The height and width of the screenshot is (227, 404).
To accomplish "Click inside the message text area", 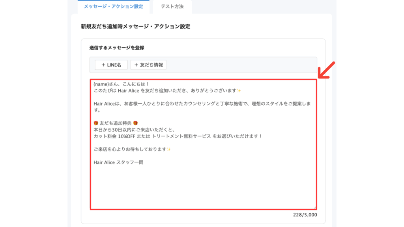I will [x=203, y=144].
